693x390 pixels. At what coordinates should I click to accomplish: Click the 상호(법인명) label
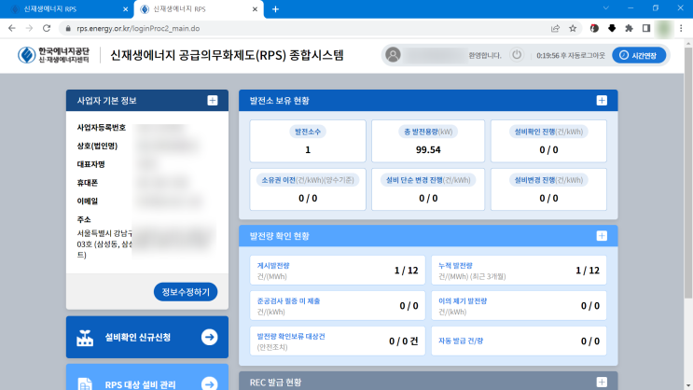[97, 146]
